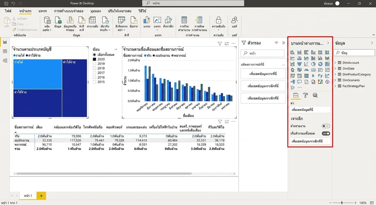376x205 pixels.
Task: Select the clustered column chart visual
Action: coord(313,52)
